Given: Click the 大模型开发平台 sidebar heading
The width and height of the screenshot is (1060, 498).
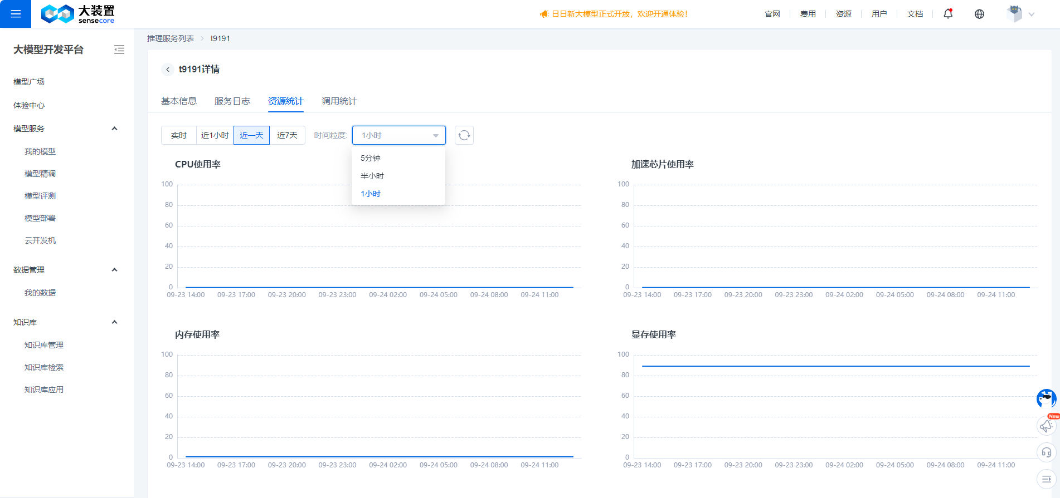Looking at the screenshot, I should tap(48, 50).
